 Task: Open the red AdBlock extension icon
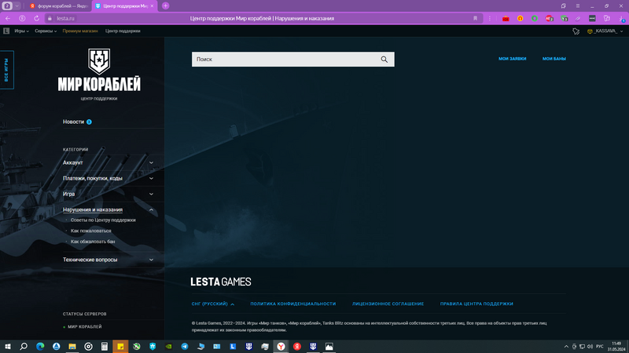(x=549, y=18)
